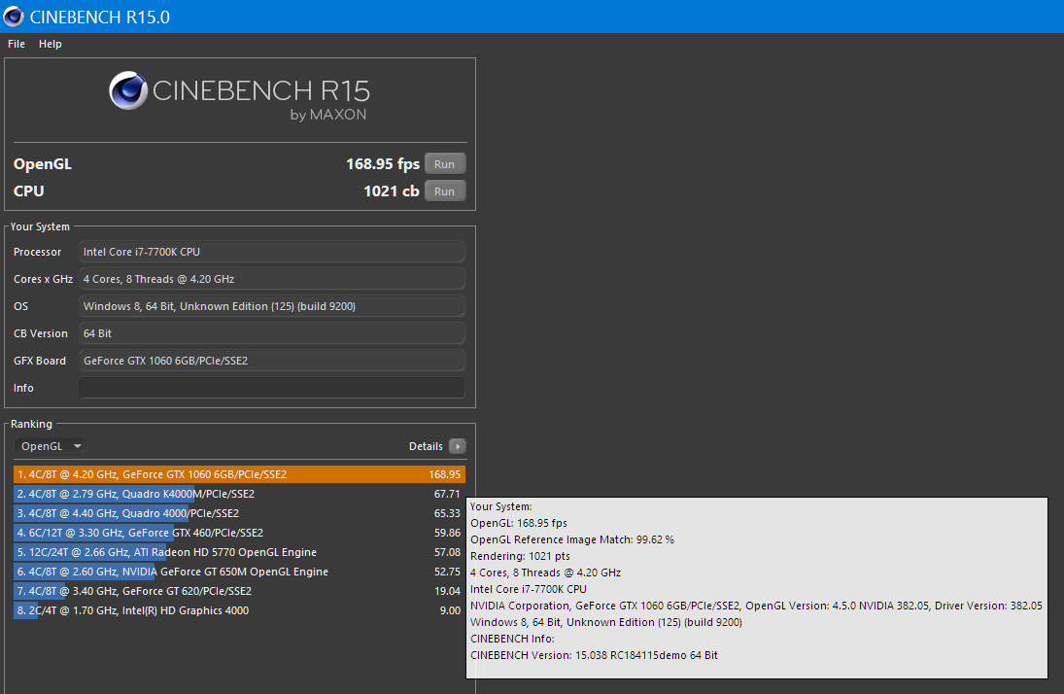This screenshot has height=694, width=1064.
Task: Select ranking row ATI Radeon HD 5770
Action: tap(240, 552)
